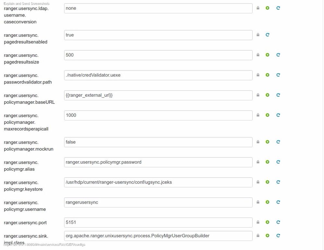Click refresh icon for policymgr.username row
The width and height of the screenshot is (324, 250).
[278, 202]
